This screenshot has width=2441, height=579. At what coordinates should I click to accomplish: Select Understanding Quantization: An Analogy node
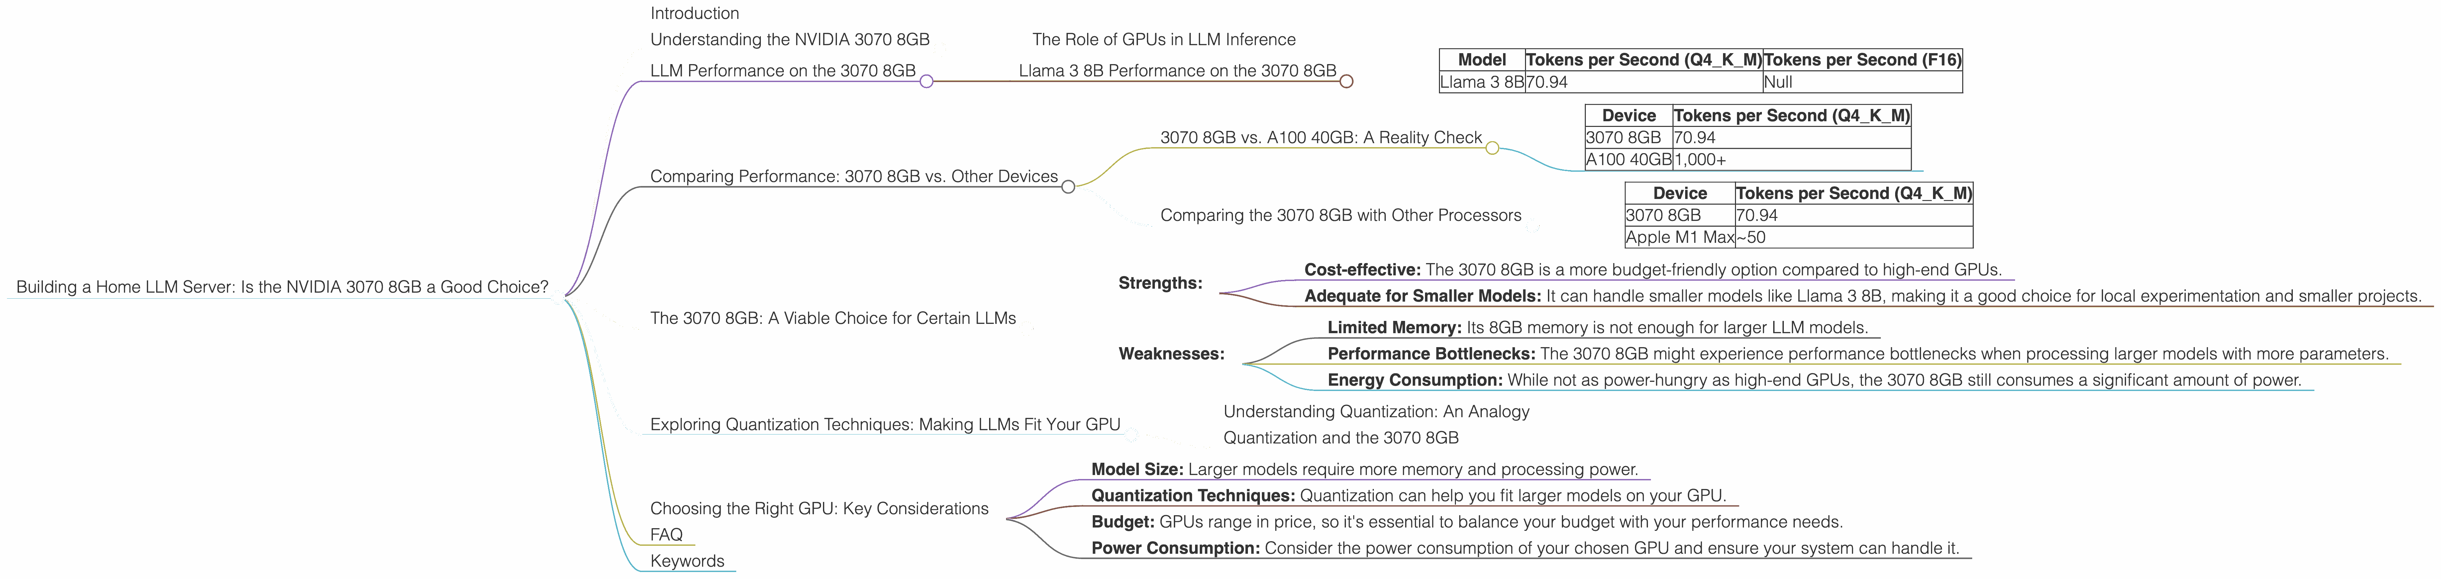click(1376, 411)
